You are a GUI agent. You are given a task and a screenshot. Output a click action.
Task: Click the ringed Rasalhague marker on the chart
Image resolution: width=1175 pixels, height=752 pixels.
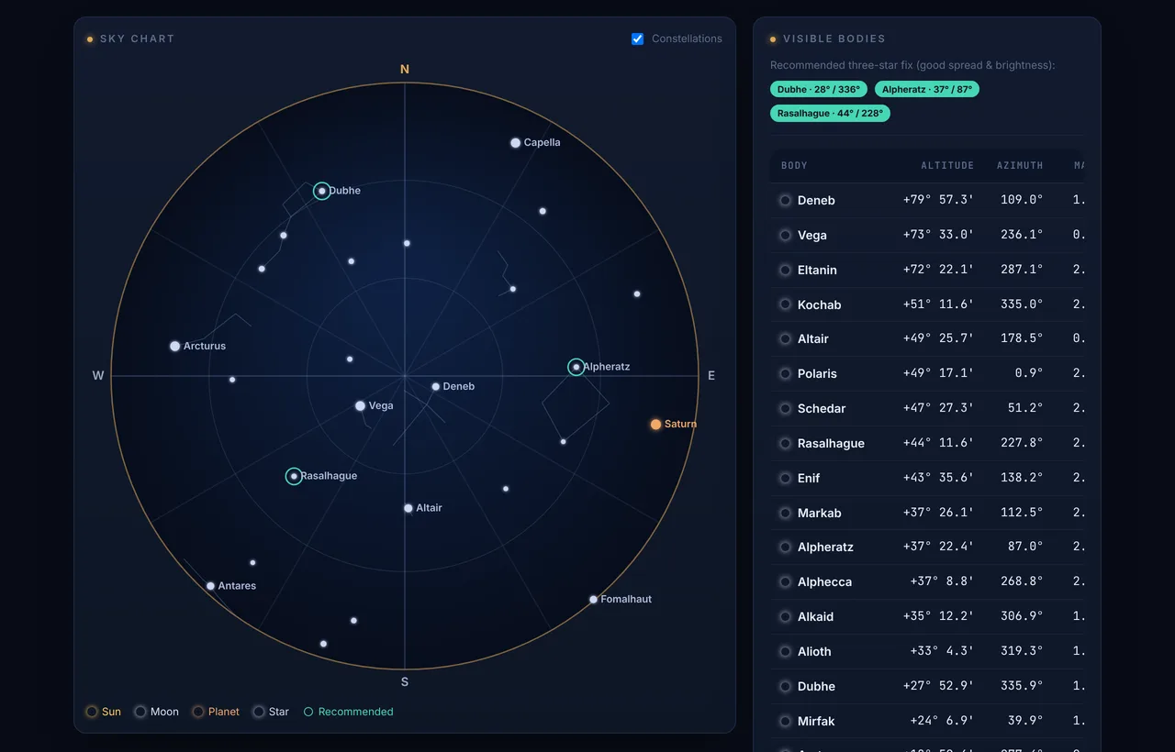pos(294,476)
